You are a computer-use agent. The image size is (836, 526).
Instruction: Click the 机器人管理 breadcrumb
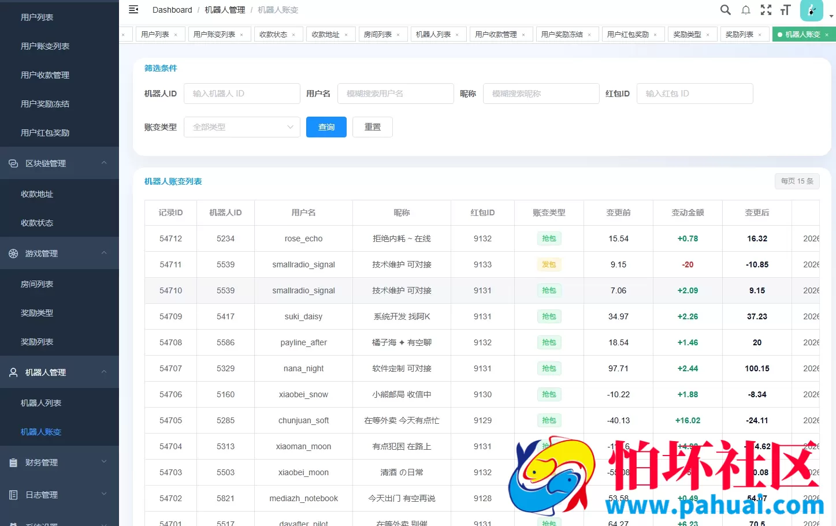[x=225, y=10]
